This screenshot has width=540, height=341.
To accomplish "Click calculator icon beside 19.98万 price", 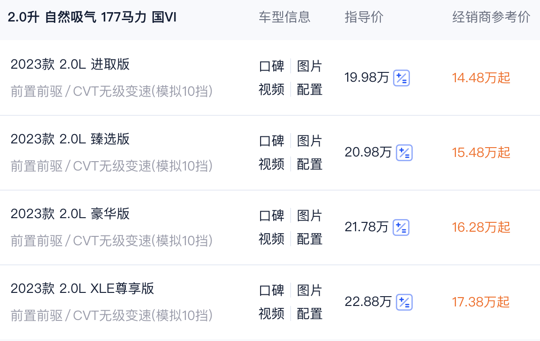I will tap(401, 78).
